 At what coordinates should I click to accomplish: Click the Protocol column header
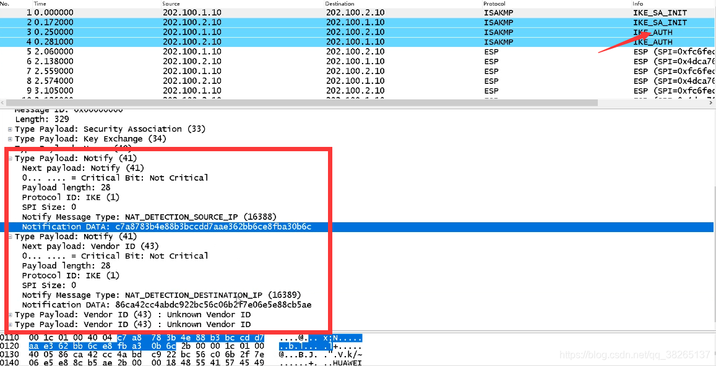494,4
